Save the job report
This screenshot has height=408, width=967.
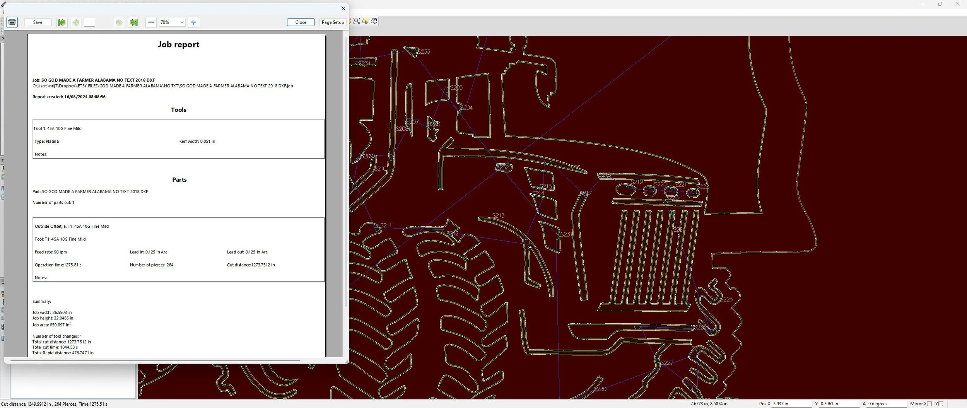[38, 22]
